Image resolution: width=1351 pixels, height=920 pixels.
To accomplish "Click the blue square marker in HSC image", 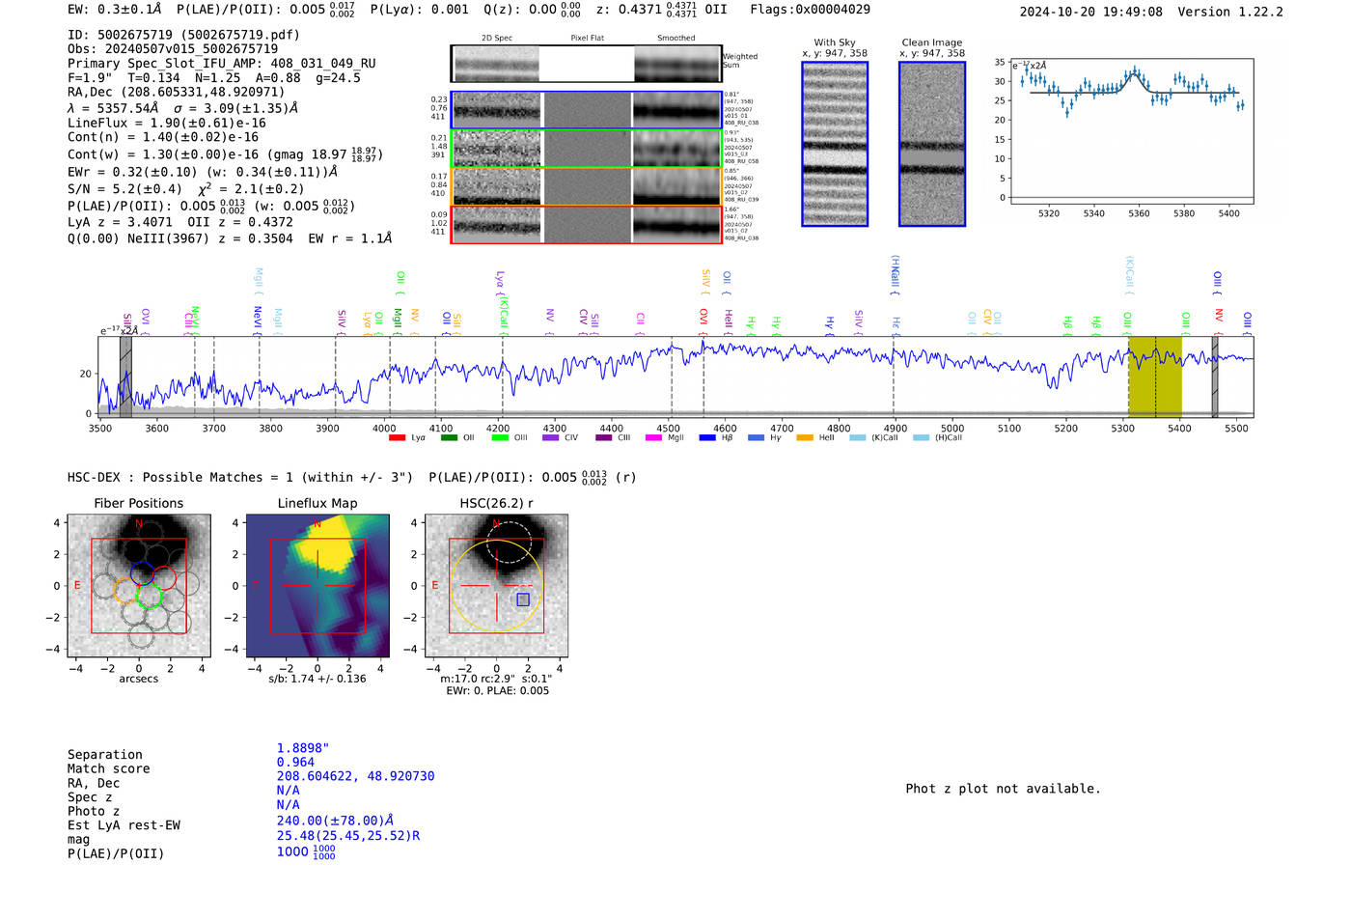I will (x=523, y=599).
